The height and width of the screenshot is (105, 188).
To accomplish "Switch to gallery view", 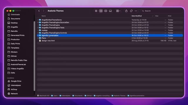I will click(110, 11).
